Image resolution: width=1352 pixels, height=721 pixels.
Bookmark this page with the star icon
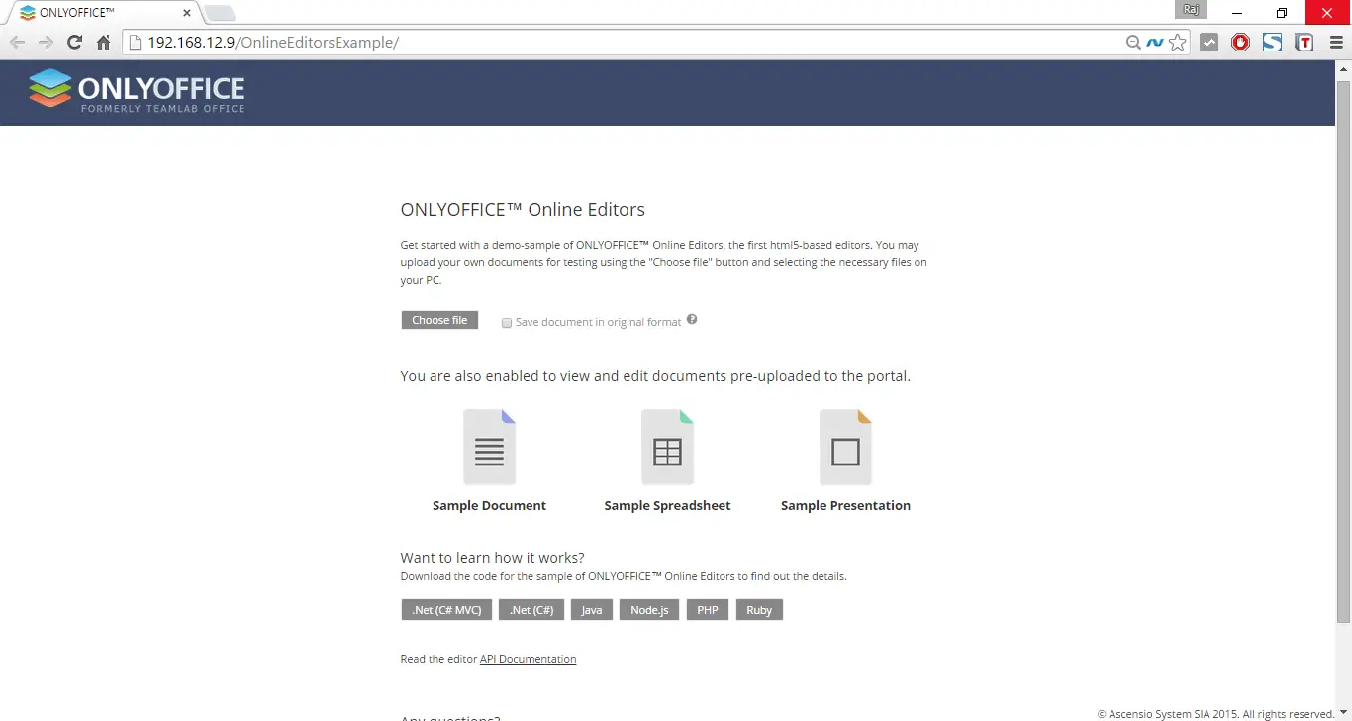[1177, 43]
